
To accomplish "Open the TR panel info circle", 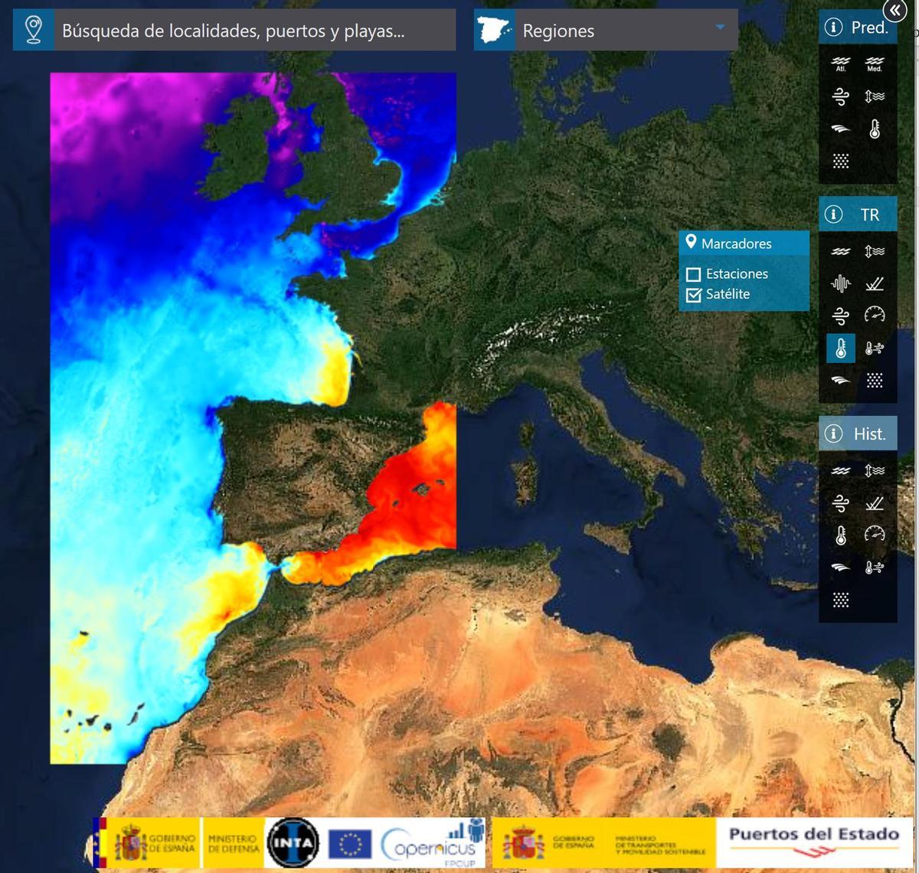I will coord(833,215).
